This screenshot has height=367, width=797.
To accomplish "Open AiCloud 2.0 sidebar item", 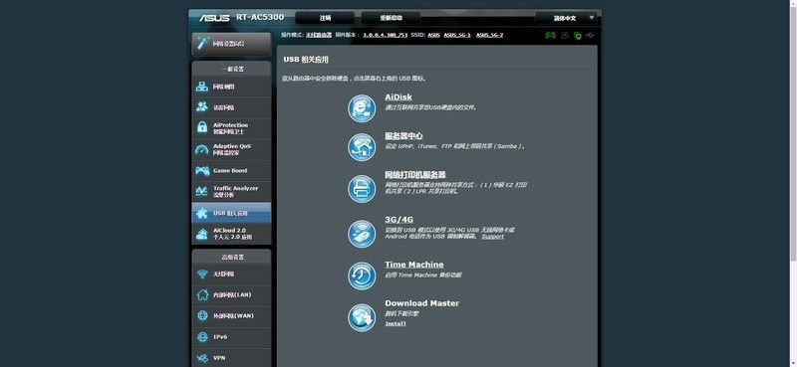I will (x=231, y=234).
